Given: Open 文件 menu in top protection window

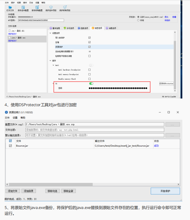Looking at the screenshot, I should pyautogui.click(x=7, y=3).
